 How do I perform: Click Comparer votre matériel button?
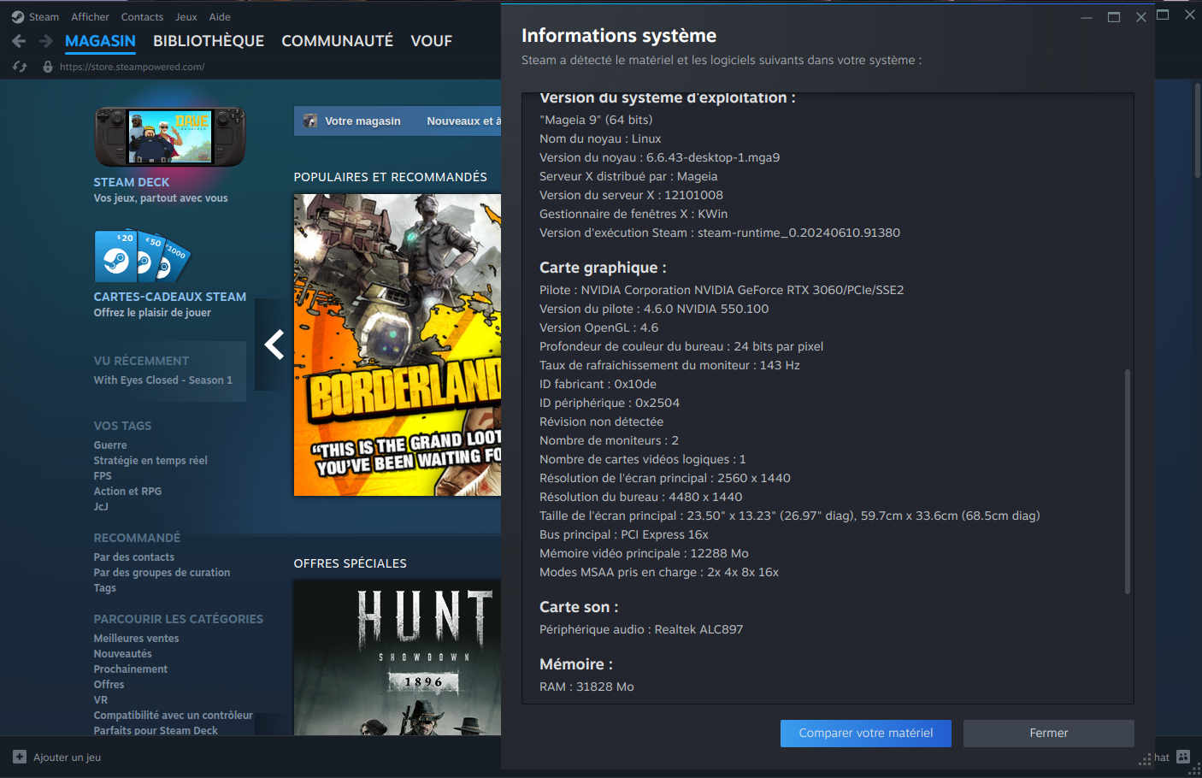click(x=866, y=734)
